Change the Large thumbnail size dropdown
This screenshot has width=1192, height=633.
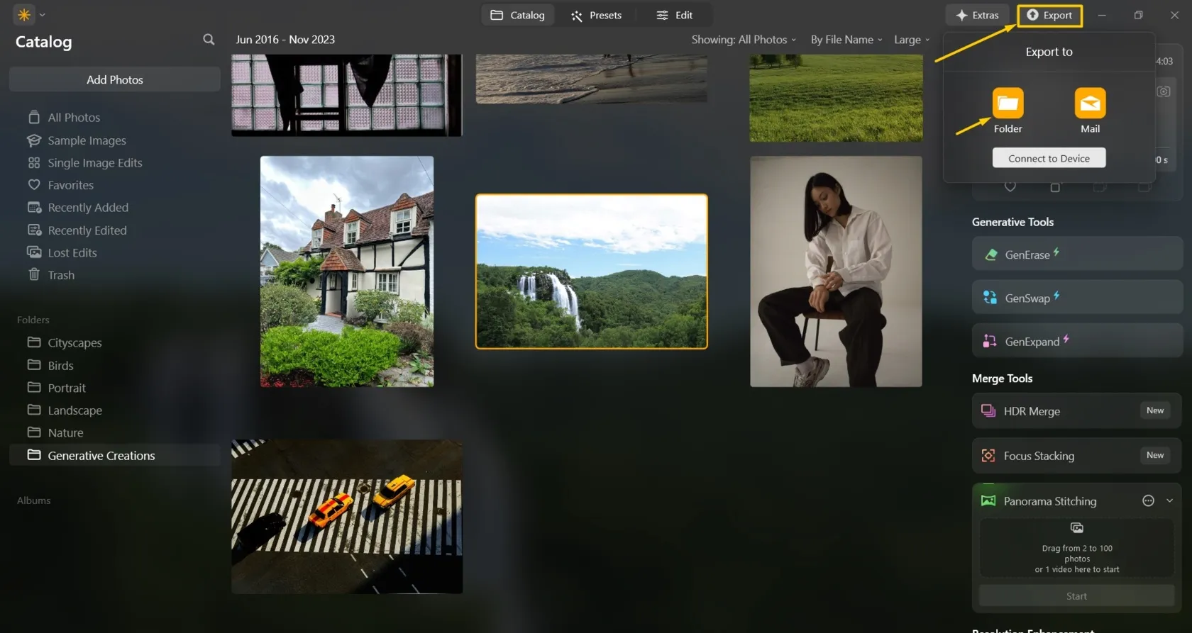click(911, 40)
